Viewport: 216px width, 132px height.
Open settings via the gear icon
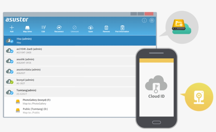[x=152, y=20]
